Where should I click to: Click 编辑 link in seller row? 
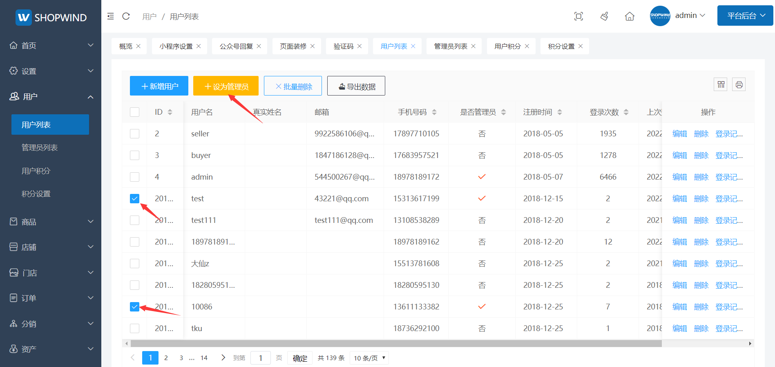[x=680, y=133]
